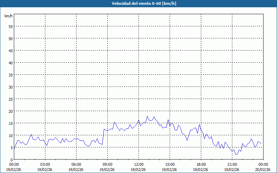Click the wind line's start point at 00:00

tap(14, 148)
